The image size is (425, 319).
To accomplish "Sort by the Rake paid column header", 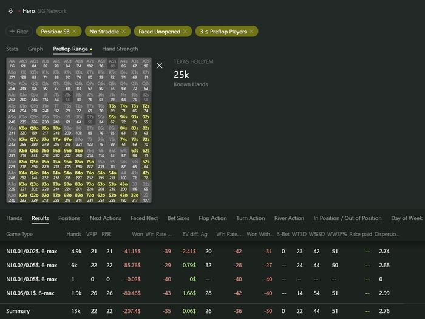I will pos(361,234).
